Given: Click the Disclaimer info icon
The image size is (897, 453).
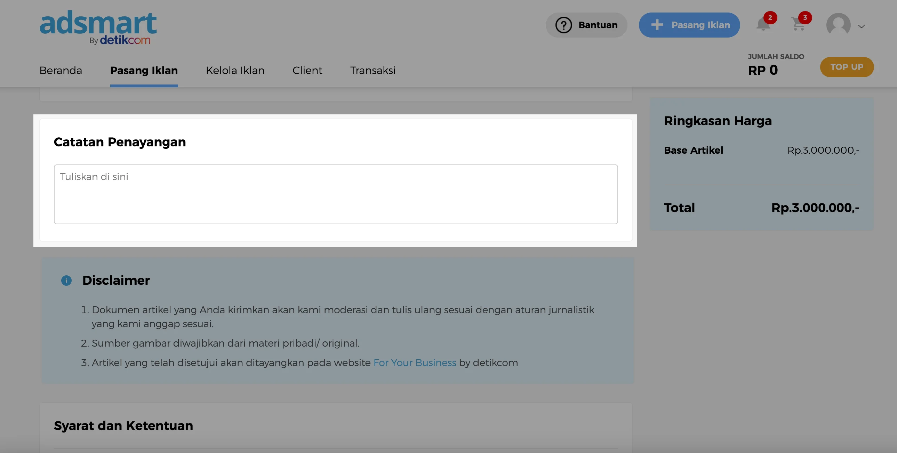Looking at the screenshot, I should [66, 280].
